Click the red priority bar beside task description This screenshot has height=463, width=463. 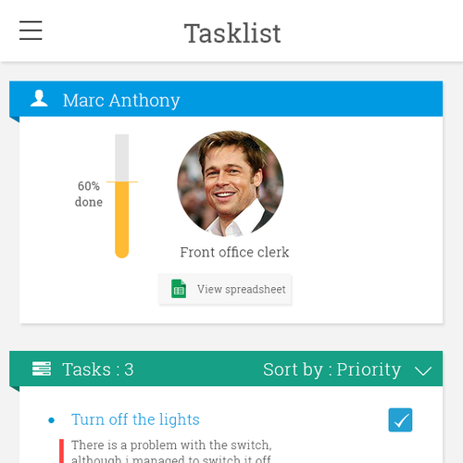[62, 451]
